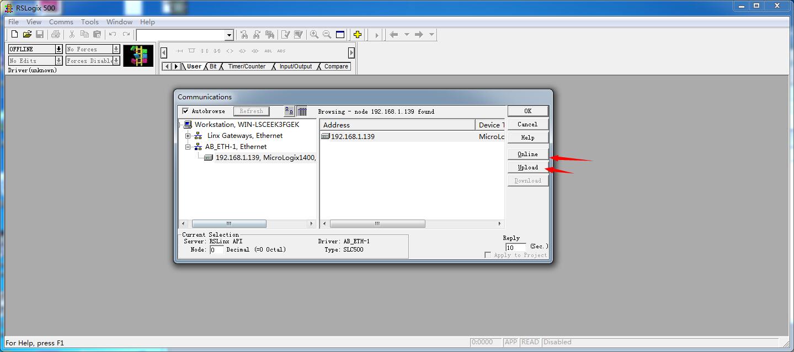Open the OFFLINE mode dropdown

[58, 49]
